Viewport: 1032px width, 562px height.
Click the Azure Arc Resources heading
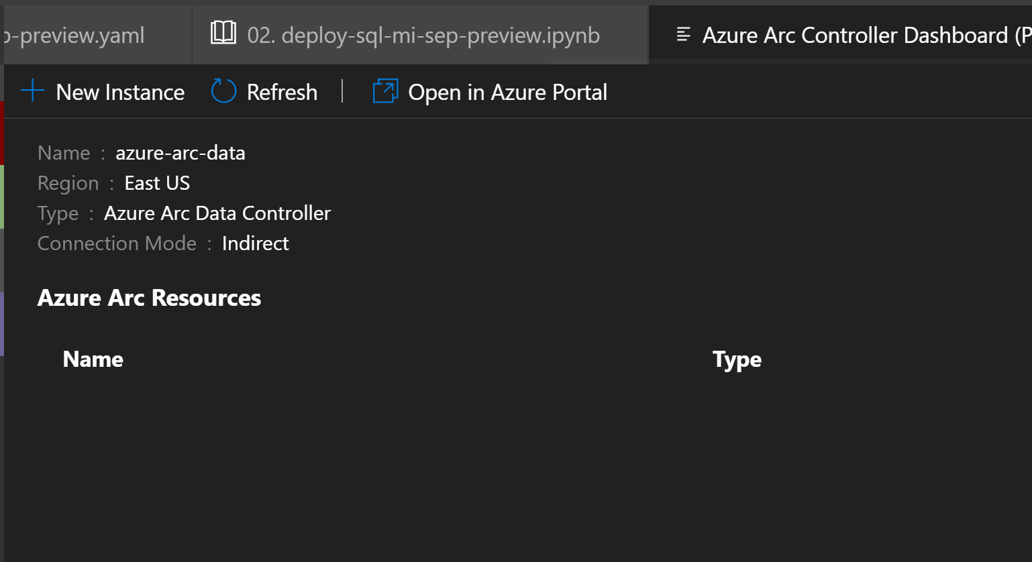[148, 297]
